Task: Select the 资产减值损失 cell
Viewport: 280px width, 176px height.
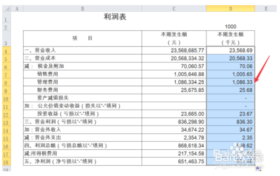Action: pyautogui.click(x=82, y=98)
